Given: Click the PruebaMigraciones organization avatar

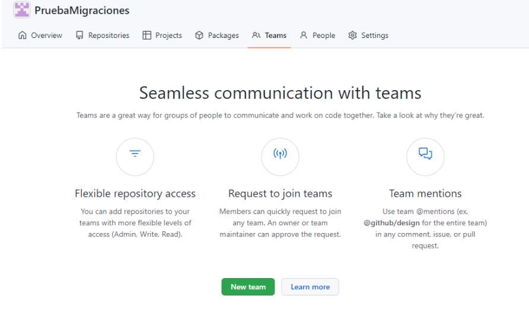Looking at the screenshot, I should pos(22,9).
